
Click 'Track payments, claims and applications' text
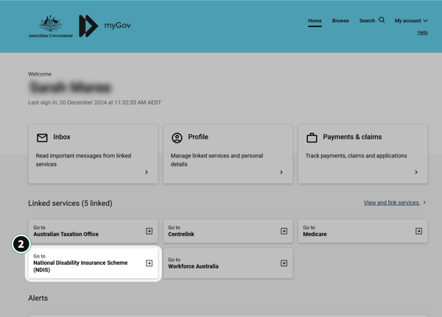tap(357, 156)
